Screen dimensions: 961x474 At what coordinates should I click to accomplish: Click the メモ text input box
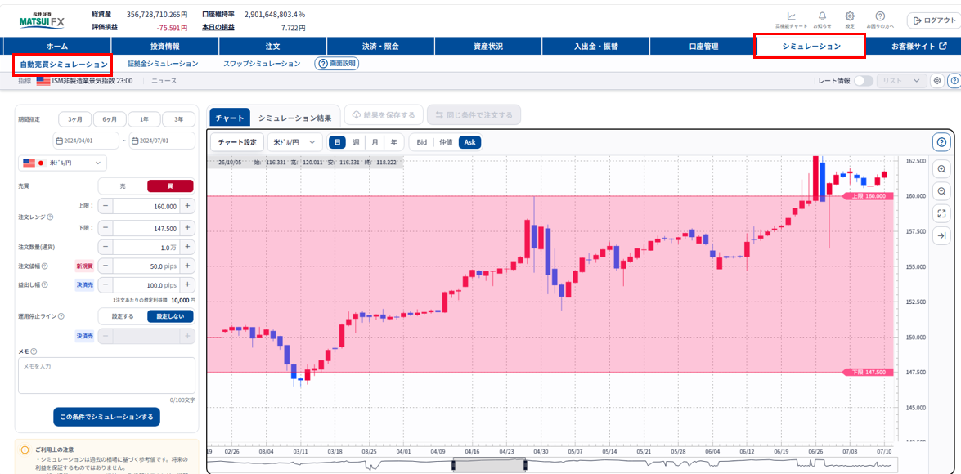click(x=106, y=375)
